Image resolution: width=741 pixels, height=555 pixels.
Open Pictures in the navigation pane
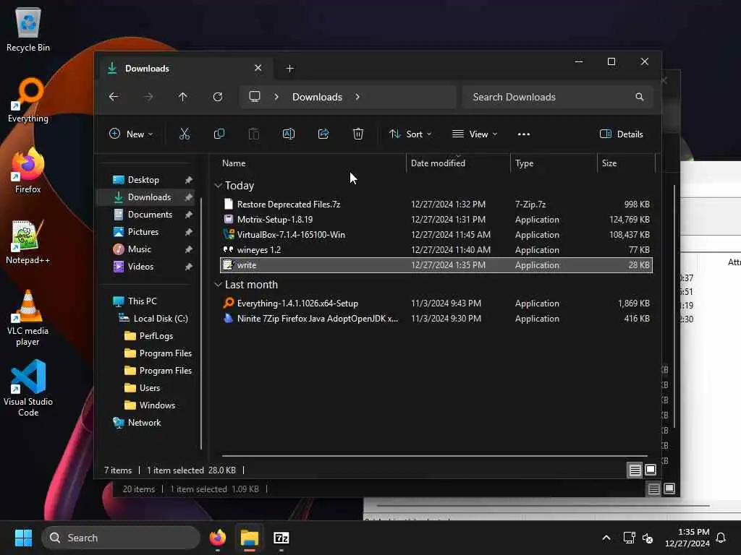[143, 232]
